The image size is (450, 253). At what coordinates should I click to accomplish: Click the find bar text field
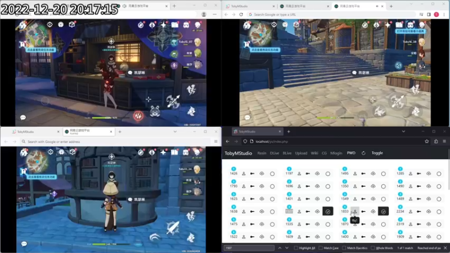[x=249, y=248]
